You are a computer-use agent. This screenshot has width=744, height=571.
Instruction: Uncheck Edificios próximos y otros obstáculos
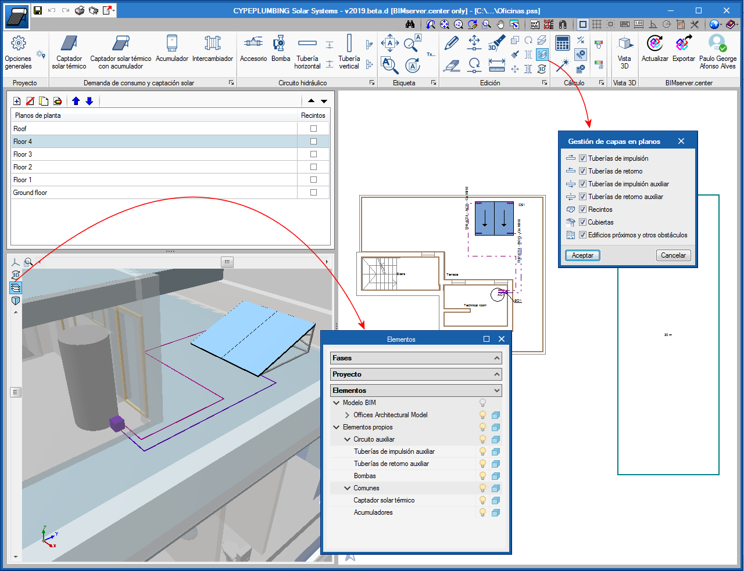582,235
